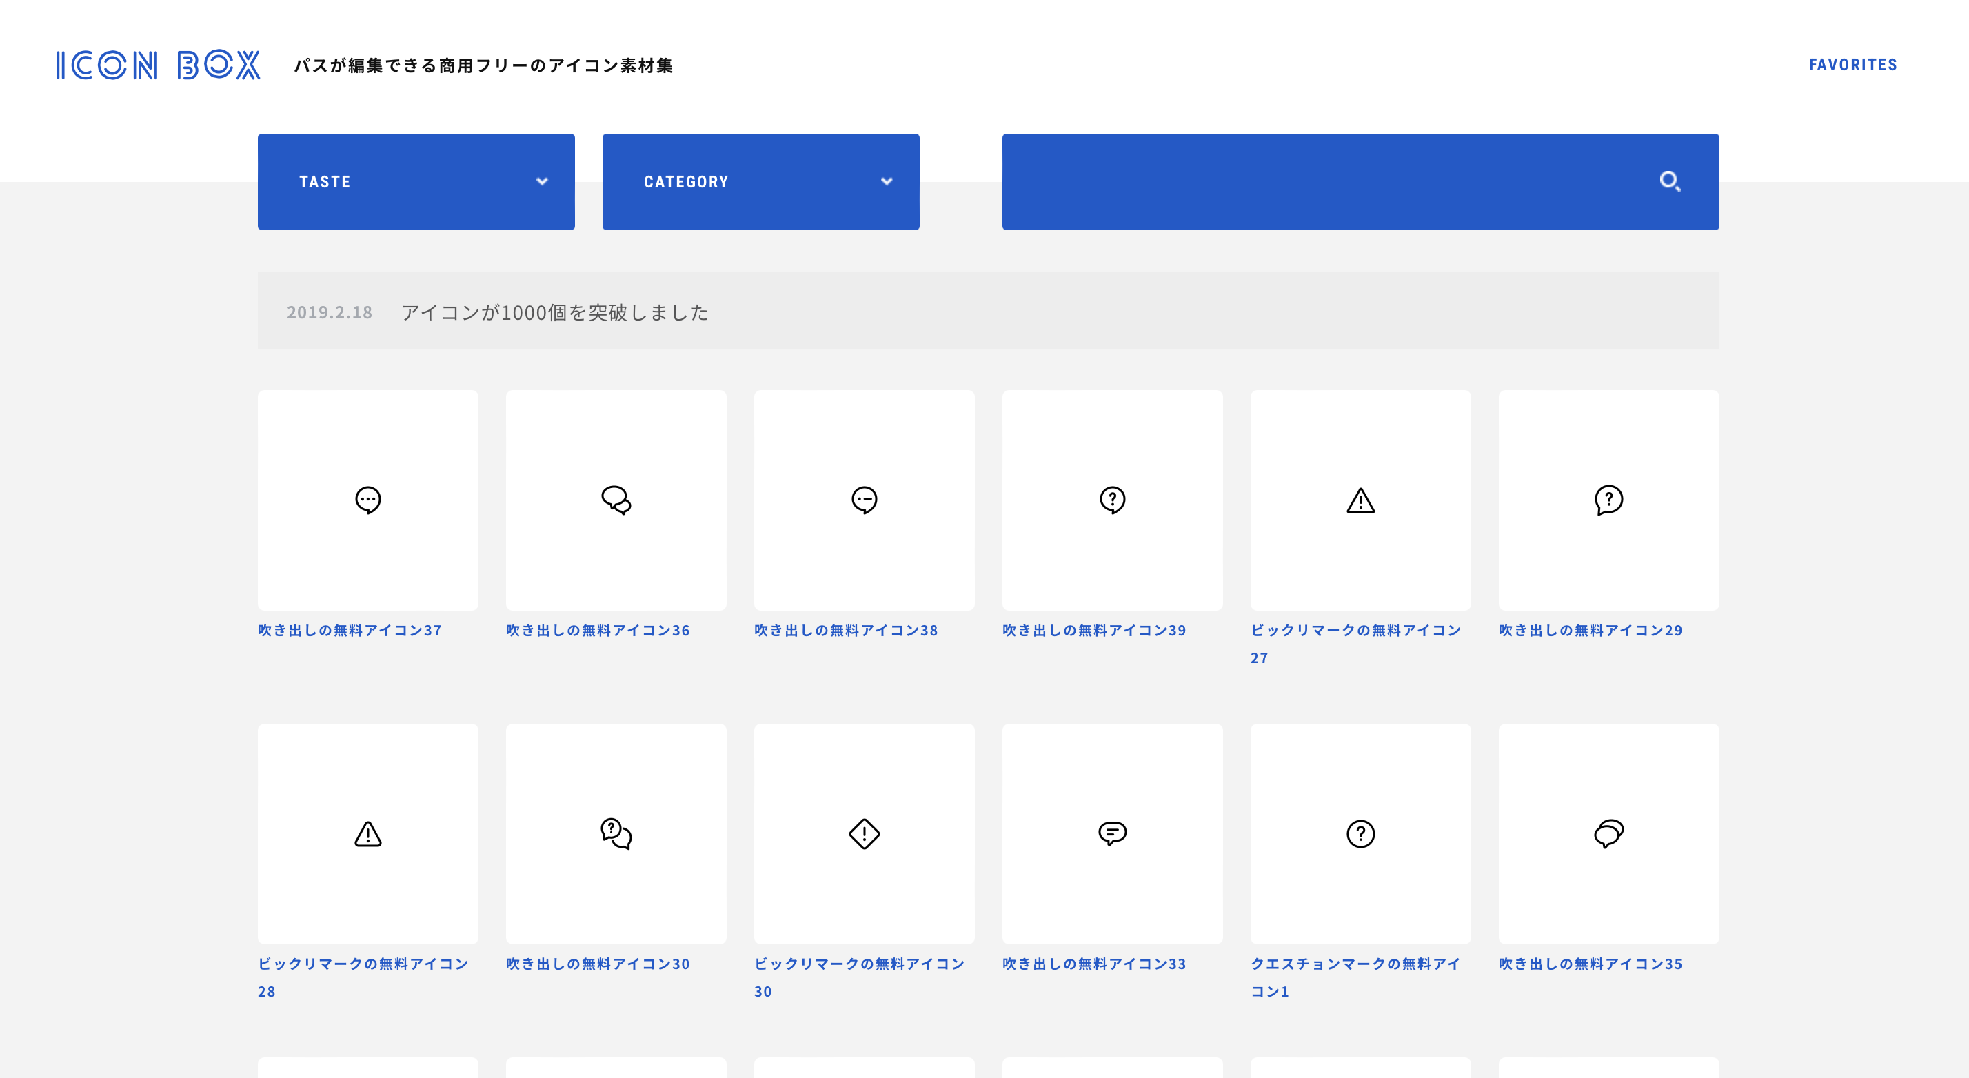This screenshot has width=1969, height=1078.
Task: Open link ビックリマークの無料アイコン27
Action: pyautogui.click(x=1355, y=643)
